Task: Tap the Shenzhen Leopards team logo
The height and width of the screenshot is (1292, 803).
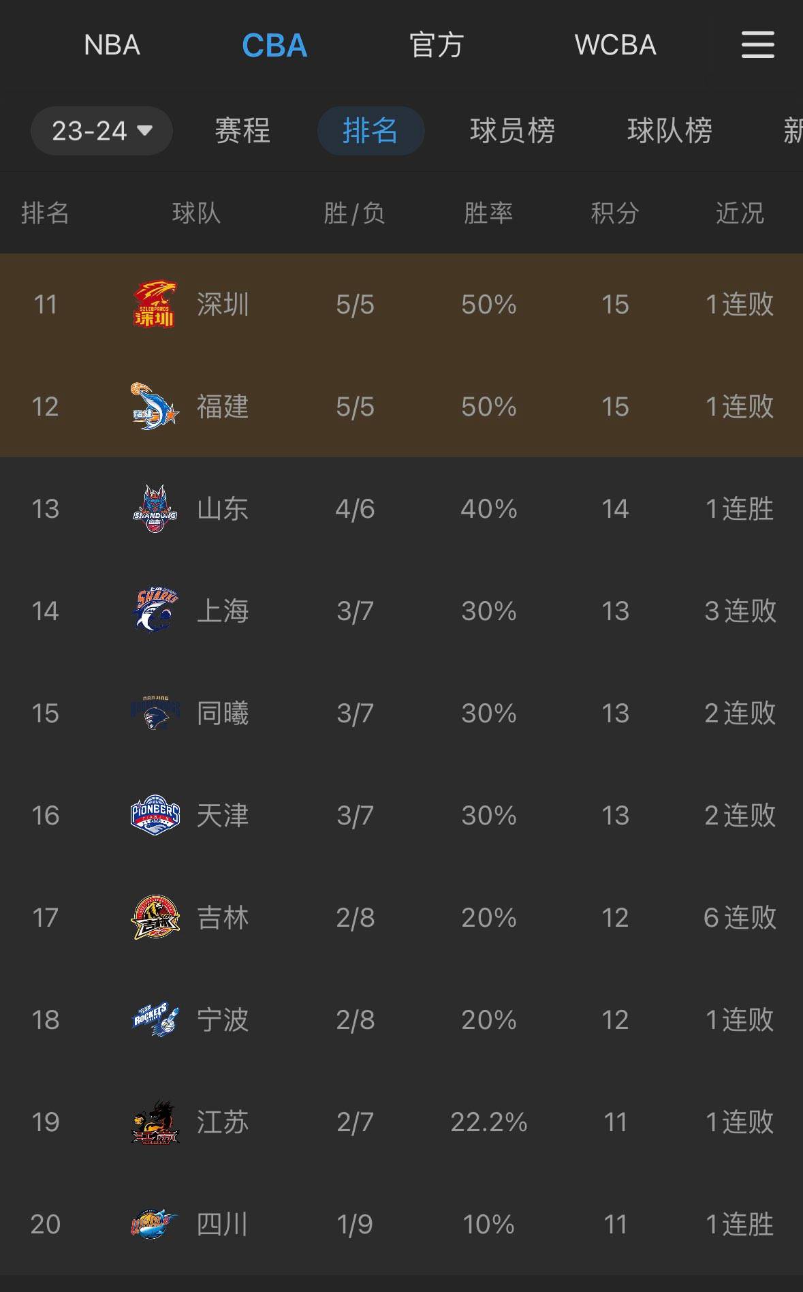Action: pyautogui.click(x=155, y=304)
